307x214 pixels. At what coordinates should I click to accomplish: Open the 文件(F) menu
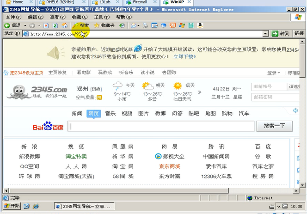(x=13, y=17)
